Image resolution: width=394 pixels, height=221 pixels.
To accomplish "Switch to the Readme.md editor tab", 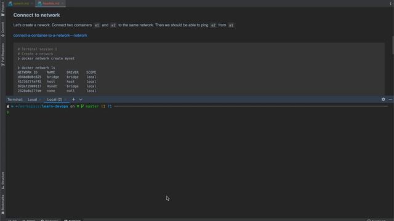I will coord(50,4).
